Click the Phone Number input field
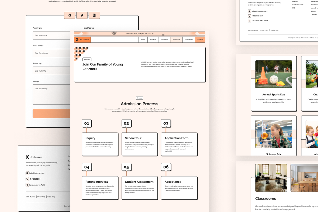The width and height of the screenshot is (318, 212). (51, 53)
